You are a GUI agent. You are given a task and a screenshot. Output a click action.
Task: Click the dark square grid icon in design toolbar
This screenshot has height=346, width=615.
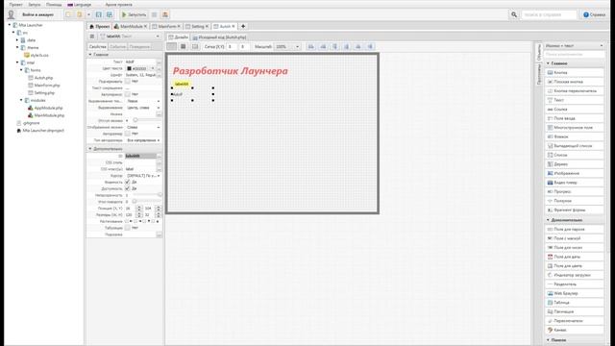tap(184, 47)
